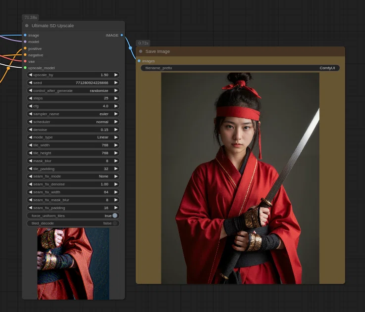Decrease seed value with left arrow
The height and width of the screenshot is (312, 365).
pos(31,83)
